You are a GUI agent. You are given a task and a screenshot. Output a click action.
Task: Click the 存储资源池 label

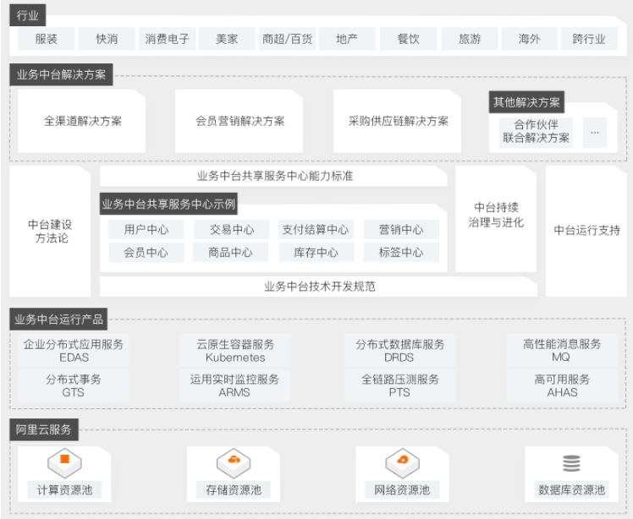point(234,490)
